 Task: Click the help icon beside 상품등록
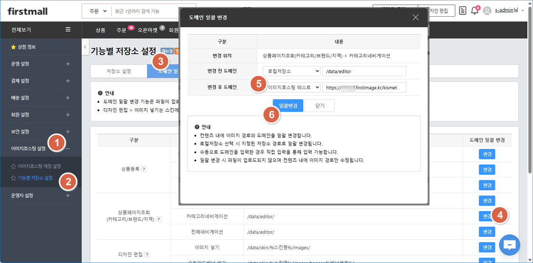(x=144, y=169)
